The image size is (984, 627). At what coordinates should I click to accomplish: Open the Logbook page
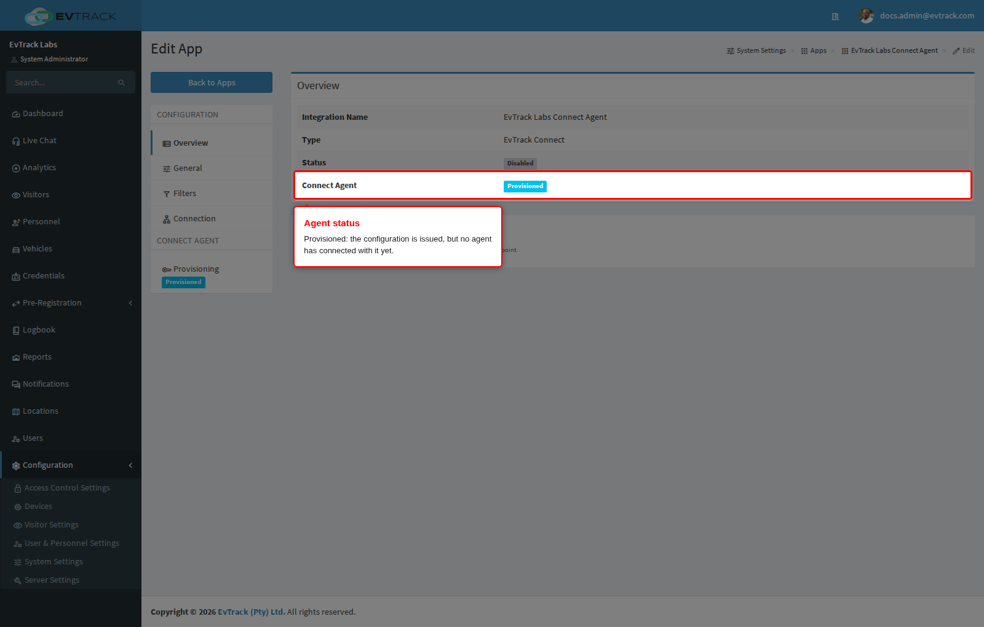pos(71,330)
